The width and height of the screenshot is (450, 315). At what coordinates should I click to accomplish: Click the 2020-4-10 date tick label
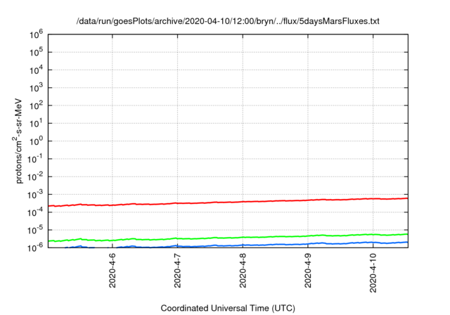(x=373, y=273)
